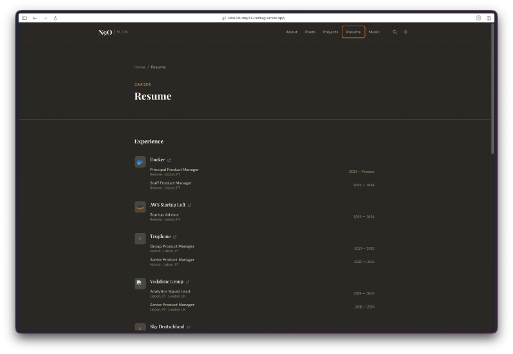Open the split view icon at toolbar right
This screenshot has width=513, height=354.
[x=489, y=18]
